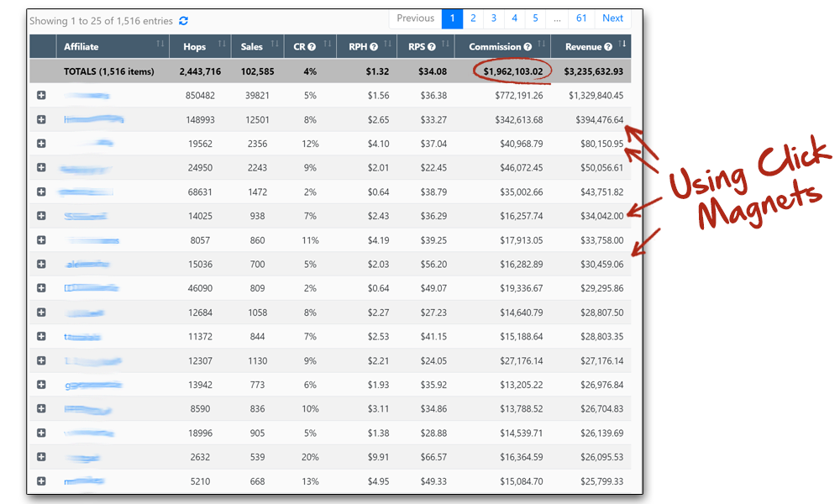Sort table by Affiliate column arrows

[160, 44]
